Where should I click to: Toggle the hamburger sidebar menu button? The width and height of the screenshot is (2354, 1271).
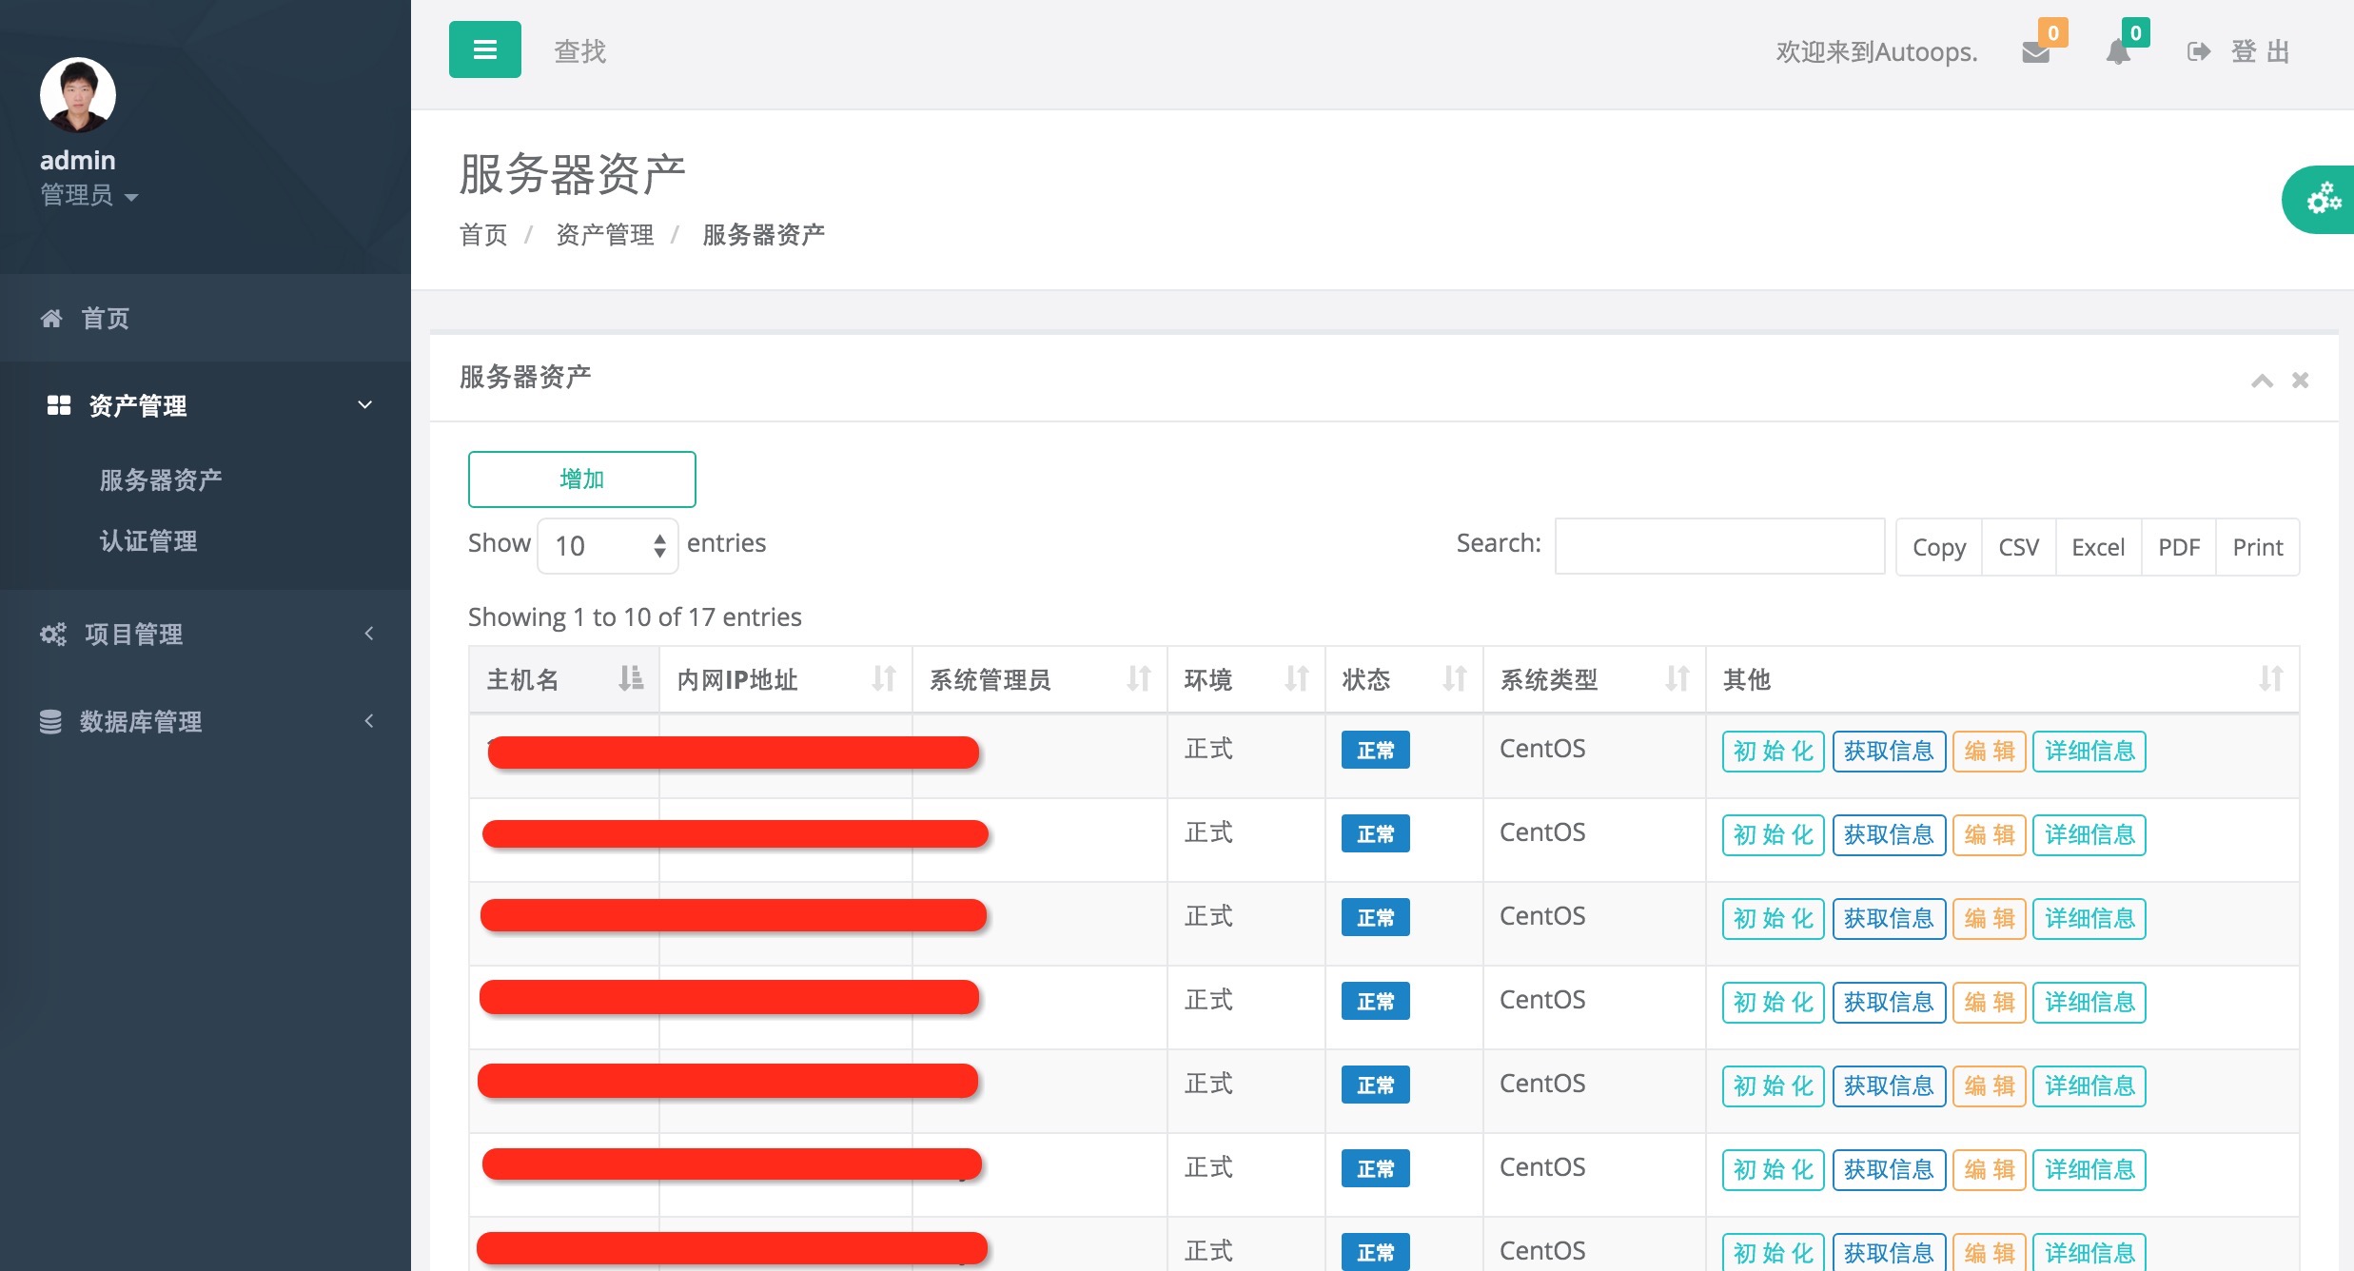[484, 49]
